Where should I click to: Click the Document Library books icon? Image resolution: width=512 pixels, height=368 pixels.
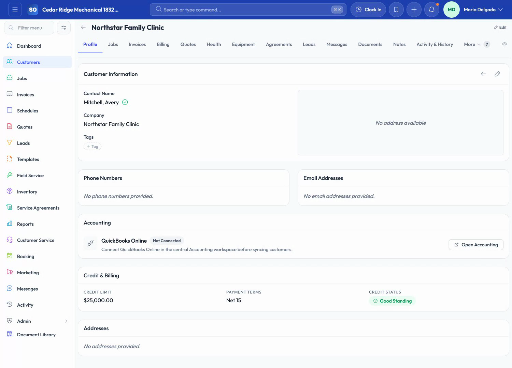10,334
